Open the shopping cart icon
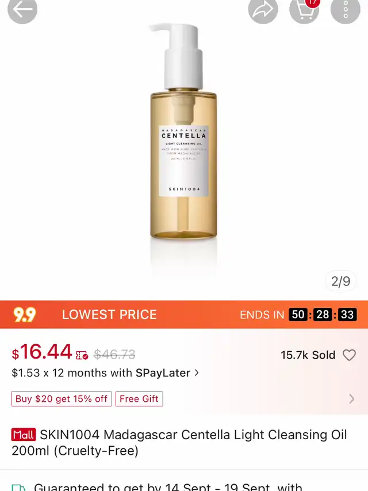 click(x=304, y=9)
